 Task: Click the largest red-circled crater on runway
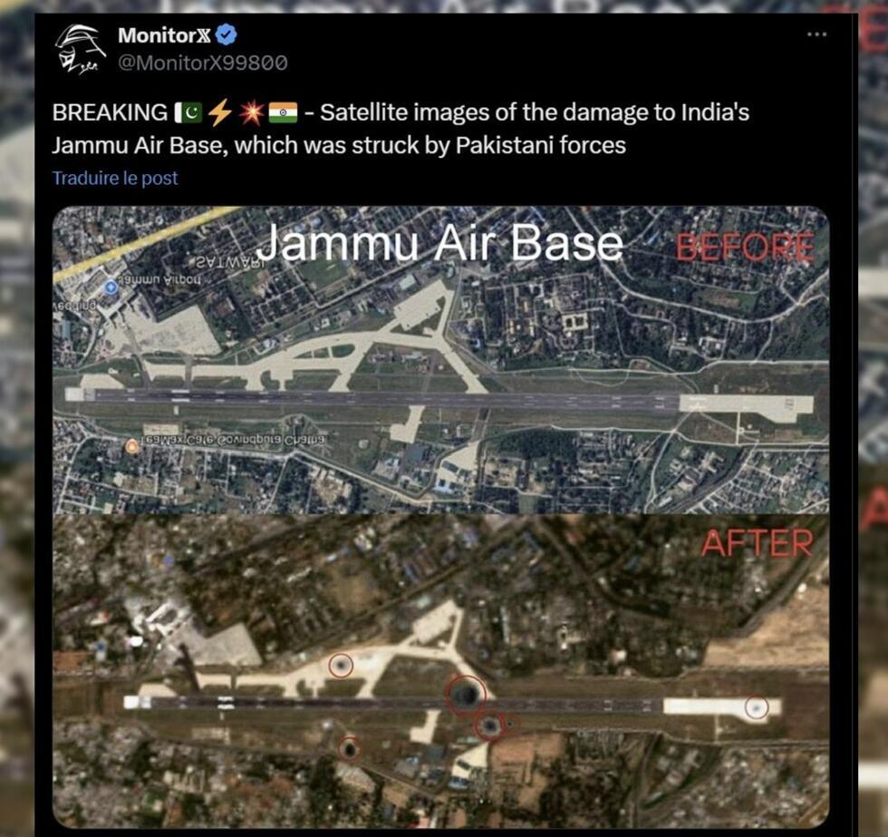466,695
